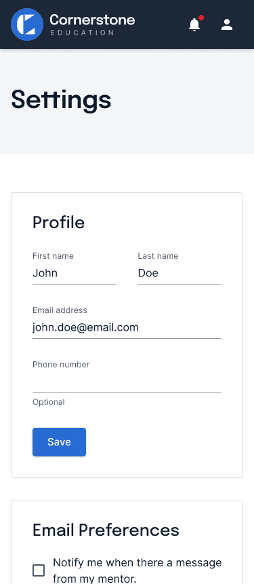The image size is (254, 584).
Task: Click the Cornerstone circular logo icon
Action: (x=27, y=24)
